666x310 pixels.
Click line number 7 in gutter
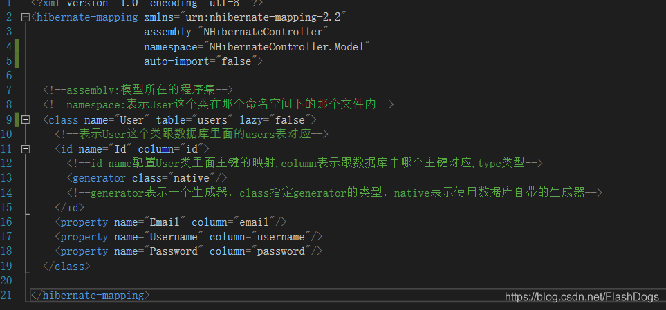point(9,90)
